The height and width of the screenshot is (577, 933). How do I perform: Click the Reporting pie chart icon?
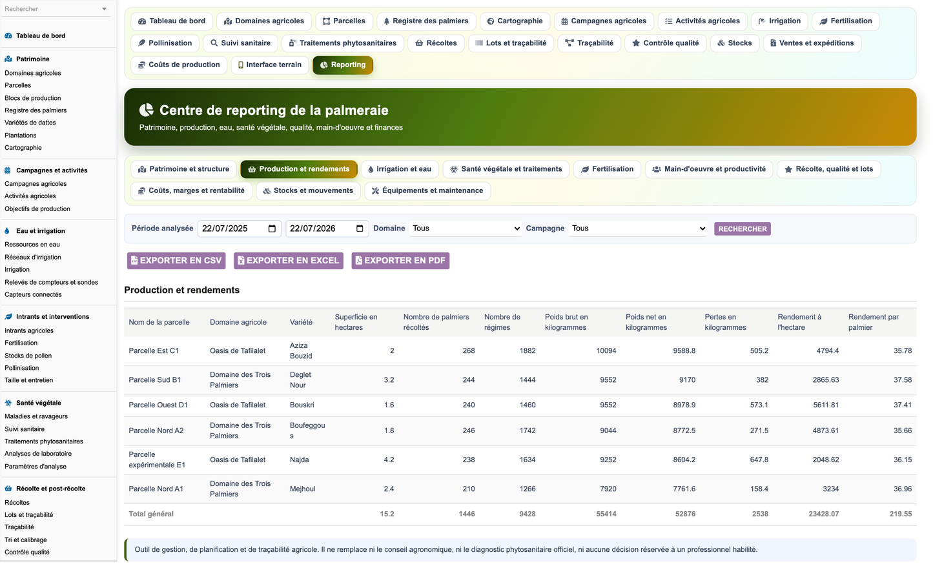pos(324,65)
